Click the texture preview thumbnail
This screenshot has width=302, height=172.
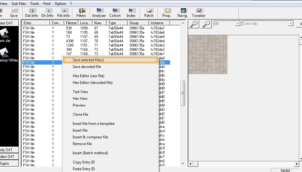(x=208, y=54)
